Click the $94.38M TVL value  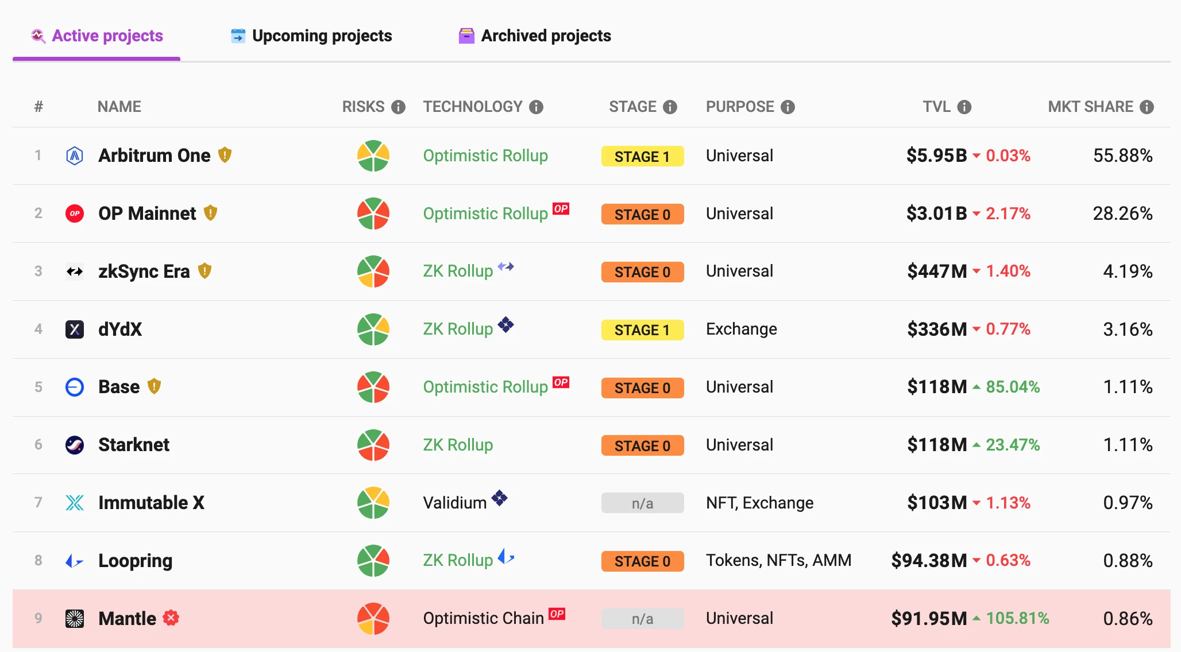pyautogui.click(x=929, y=561)
